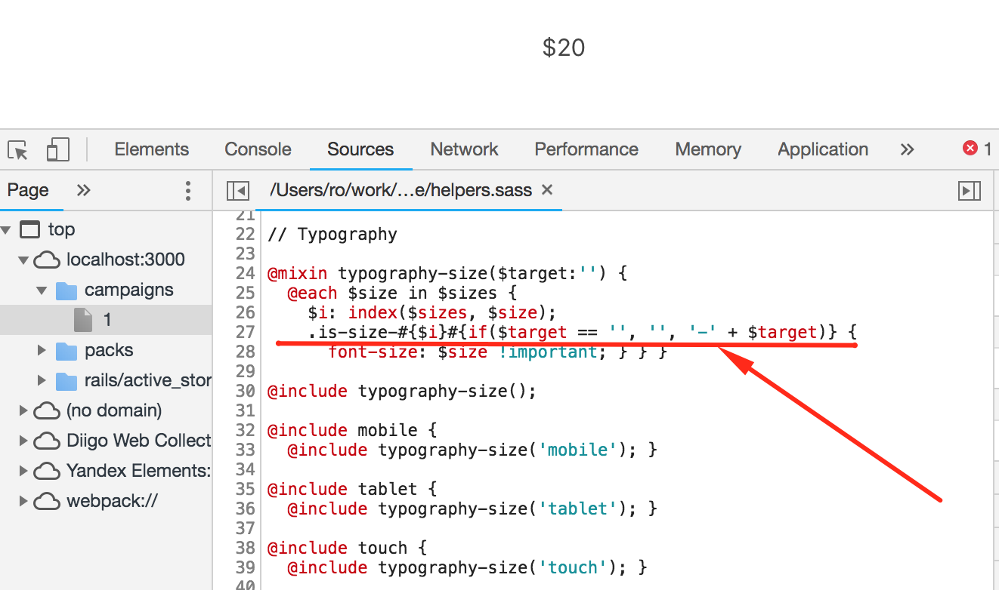This screenshot has height=590, width=999.
Task: Open the Elements tab
Action: point(151,149)
